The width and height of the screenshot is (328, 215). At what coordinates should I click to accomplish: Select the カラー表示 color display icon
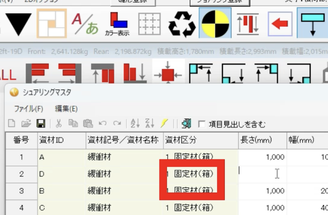(118, 24)
